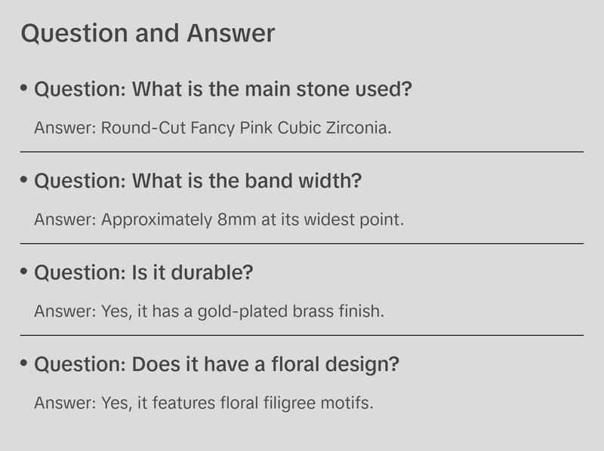
Task: Click the bullet beside the main stone question
Action: 24,88
